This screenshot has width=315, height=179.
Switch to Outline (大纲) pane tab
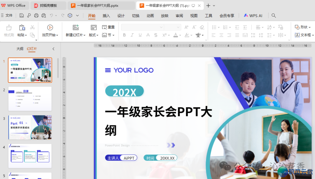[20, 49]
